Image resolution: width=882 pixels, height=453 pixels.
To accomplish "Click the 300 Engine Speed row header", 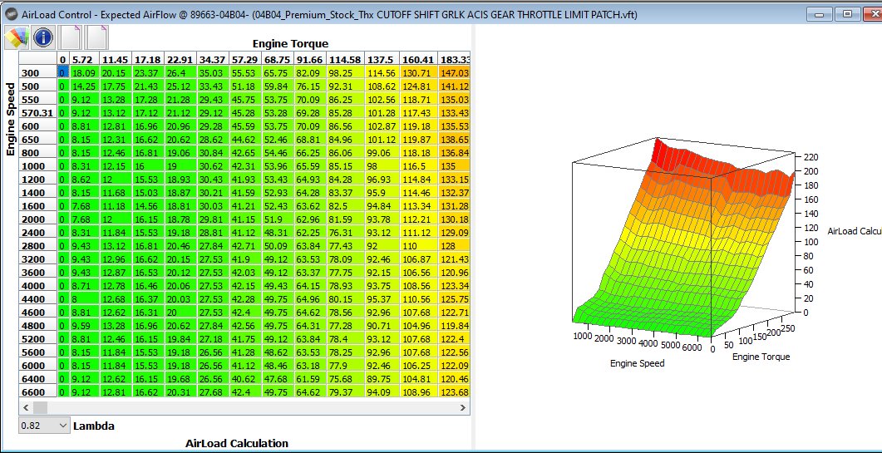I will click(37, 72).
